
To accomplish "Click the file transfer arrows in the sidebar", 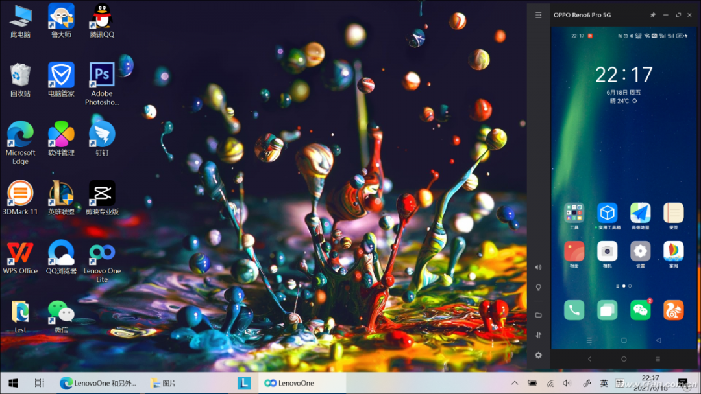I will pos(538,335).
